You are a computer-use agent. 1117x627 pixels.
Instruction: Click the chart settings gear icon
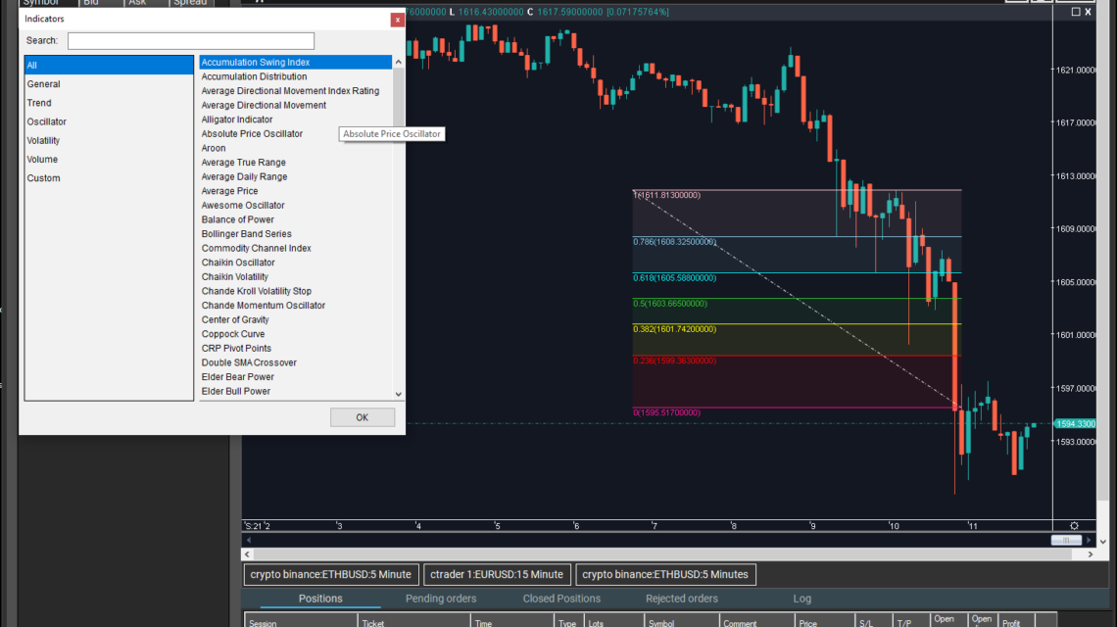click(x=1075, y=526)
